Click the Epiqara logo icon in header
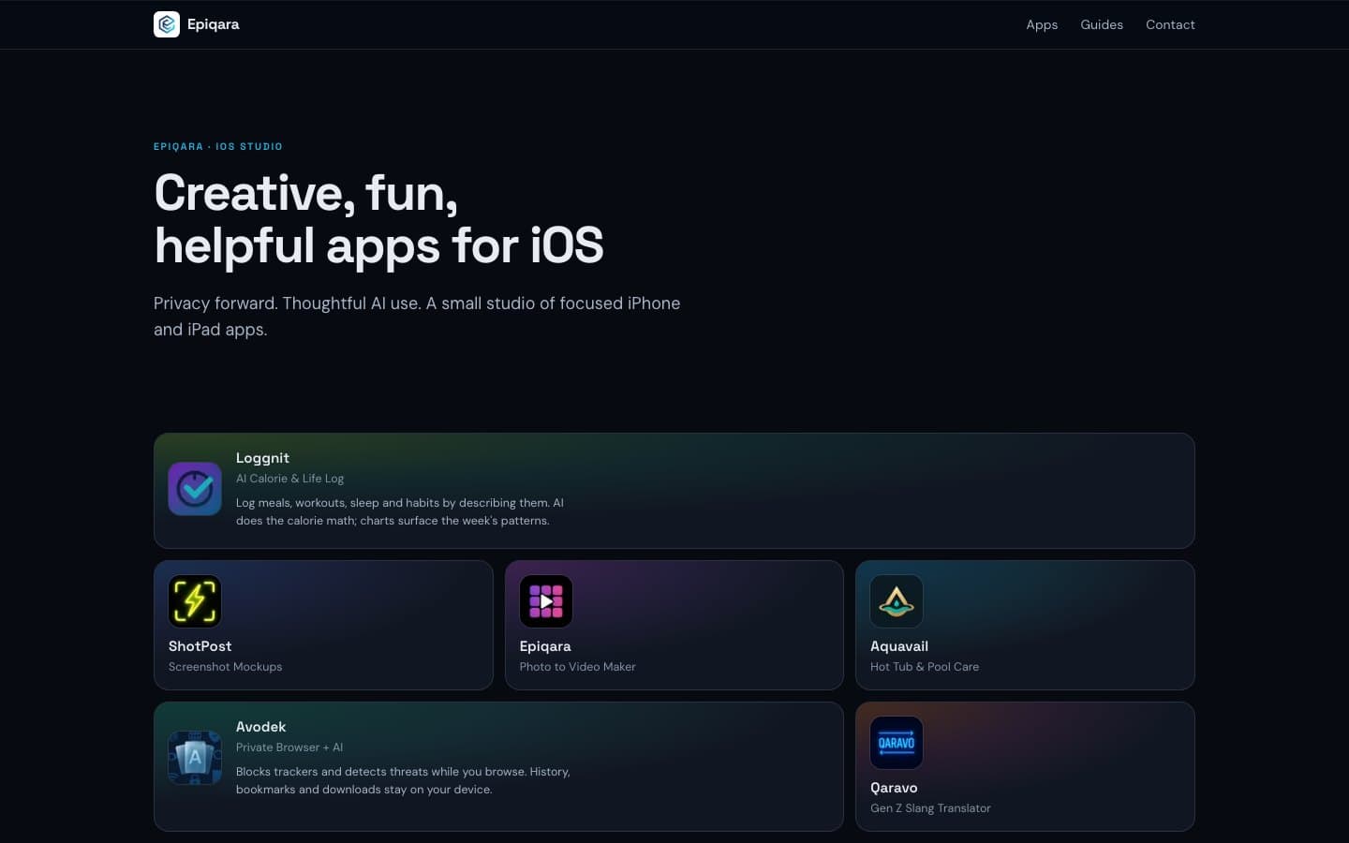Screen dimensions: 1349x843 click(x=167, y=24)
